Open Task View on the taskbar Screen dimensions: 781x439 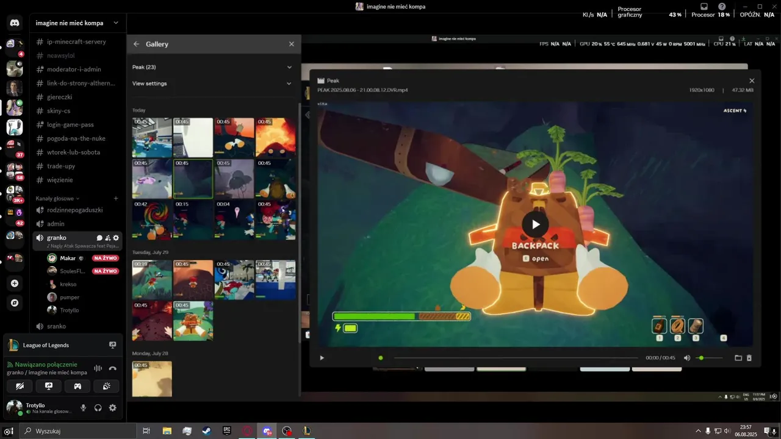tap(146, 431)
